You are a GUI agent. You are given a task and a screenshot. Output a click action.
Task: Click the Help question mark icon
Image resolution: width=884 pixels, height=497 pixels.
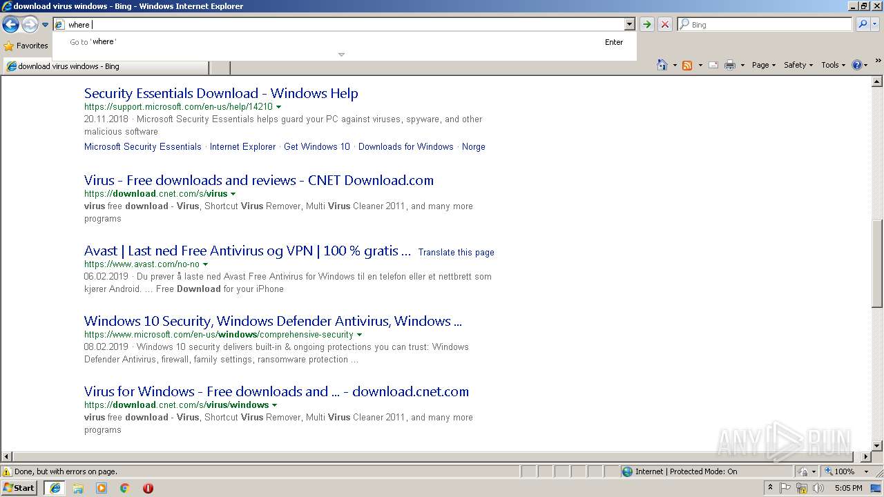click(857, 65)
